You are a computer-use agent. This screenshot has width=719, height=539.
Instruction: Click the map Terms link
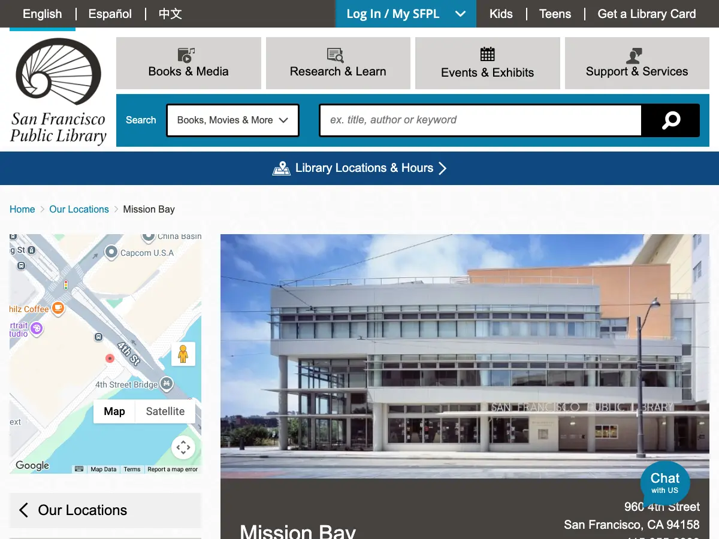pyautogui.click(x=132, y=470)
